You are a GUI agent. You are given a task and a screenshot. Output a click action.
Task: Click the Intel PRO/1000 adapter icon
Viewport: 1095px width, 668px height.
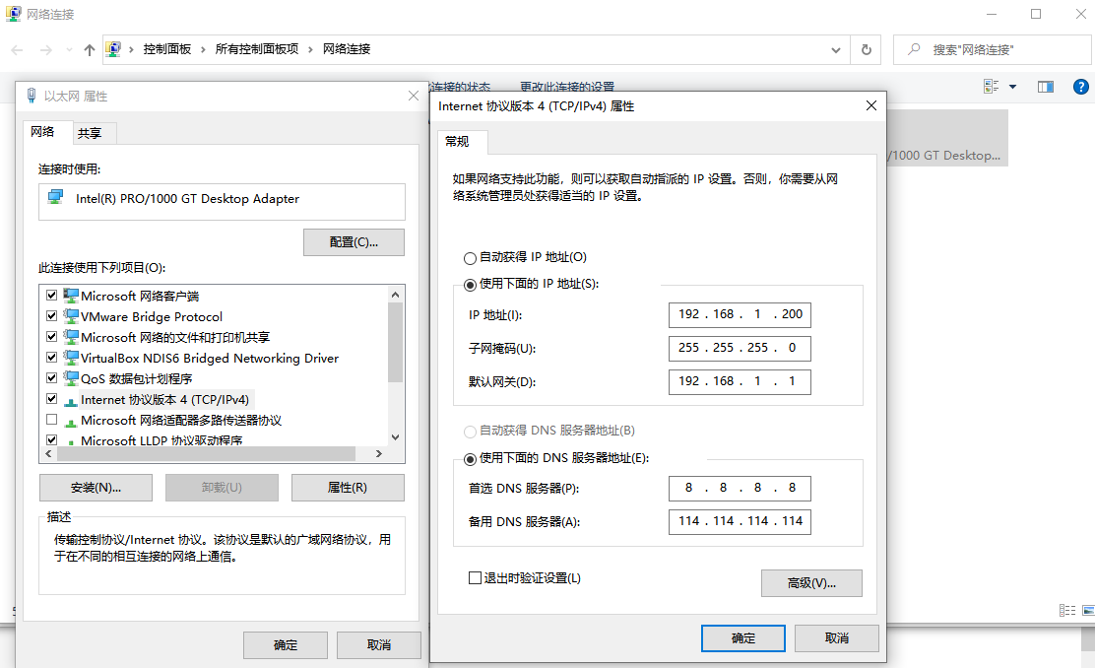point(55,198)
